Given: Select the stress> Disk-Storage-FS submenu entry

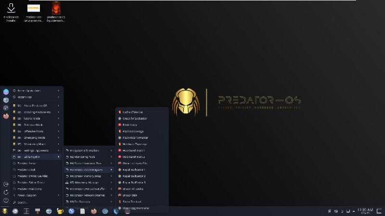Looking at the screenshot, I should tap(89, 169).
